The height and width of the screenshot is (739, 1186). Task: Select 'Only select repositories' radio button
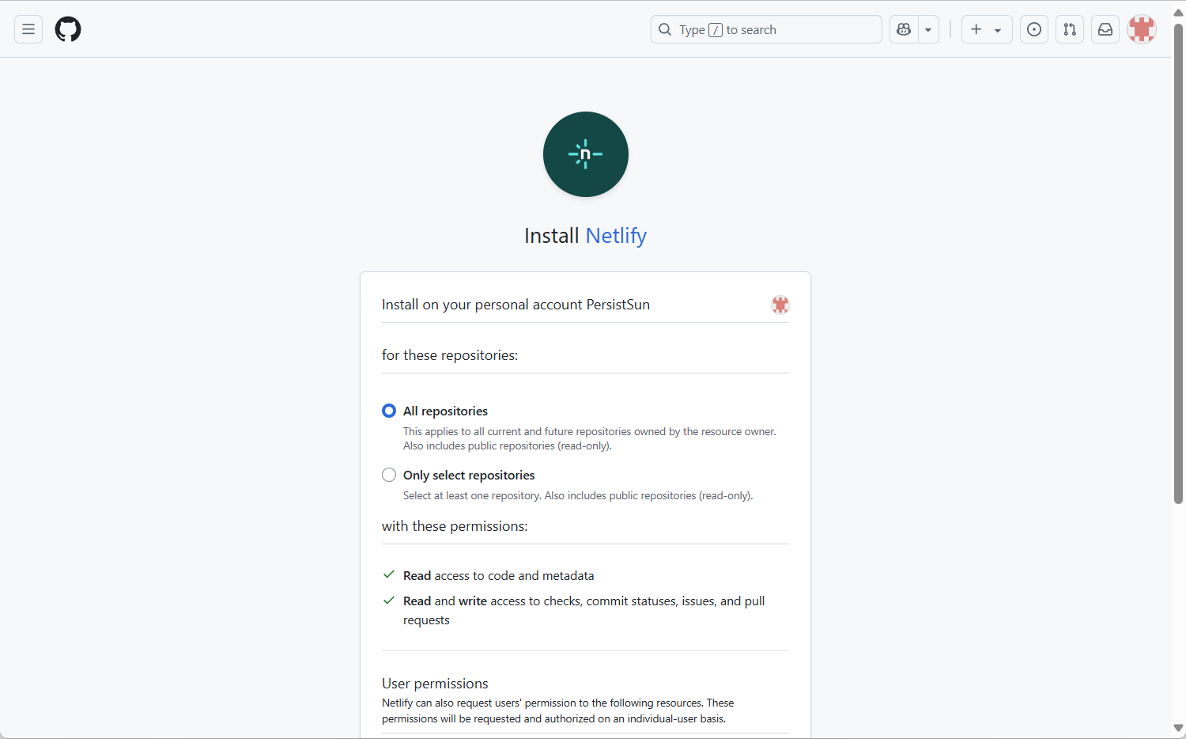(389, 475)
